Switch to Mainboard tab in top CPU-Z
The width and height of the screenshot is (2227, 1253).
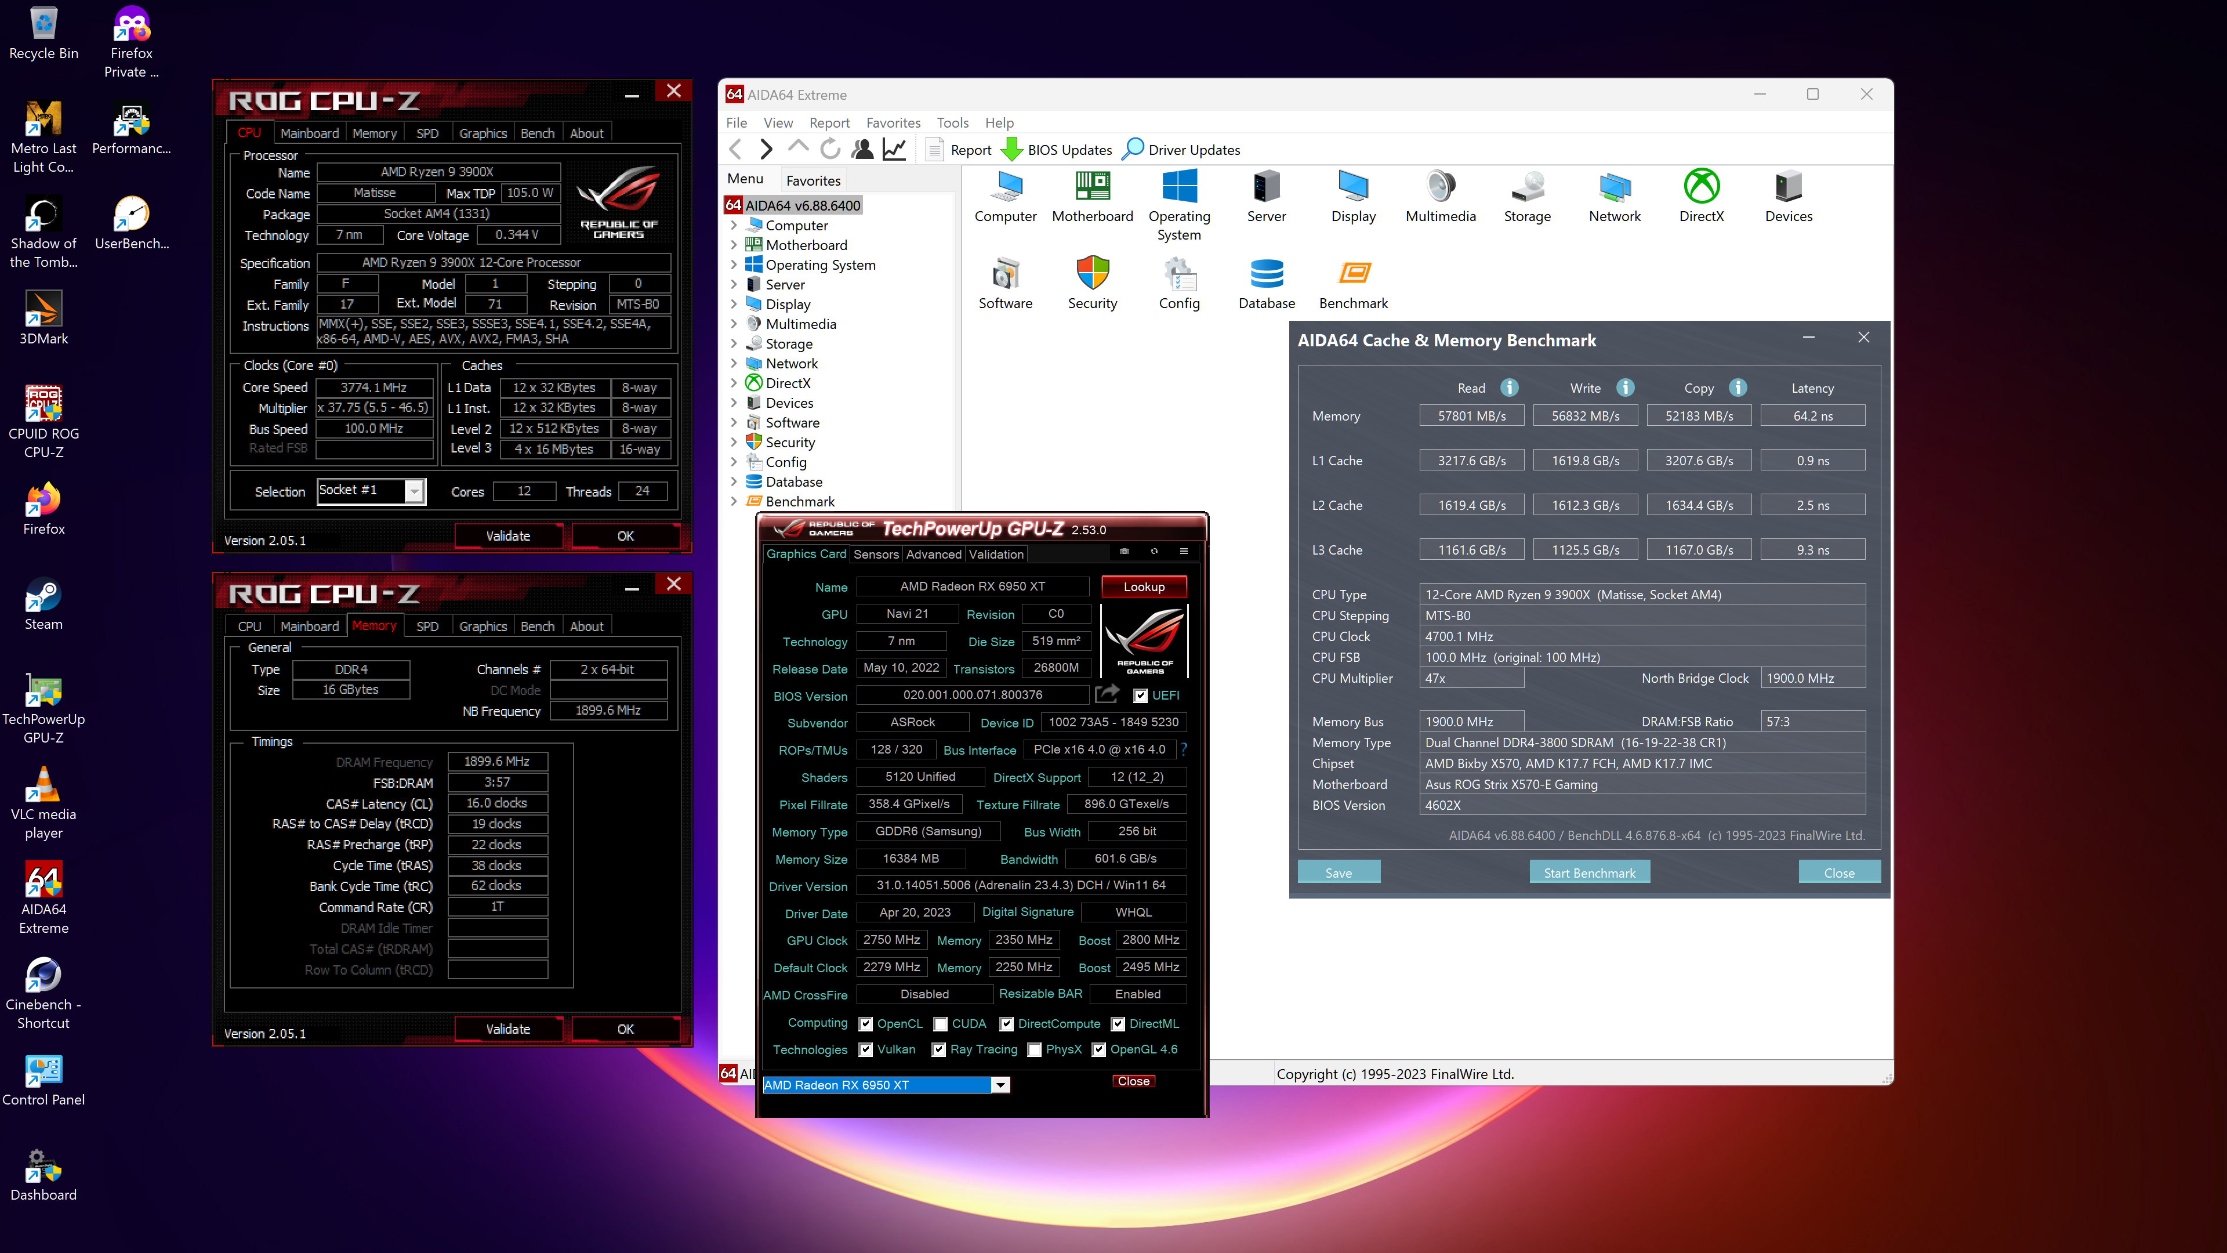(x=310, y=133)
